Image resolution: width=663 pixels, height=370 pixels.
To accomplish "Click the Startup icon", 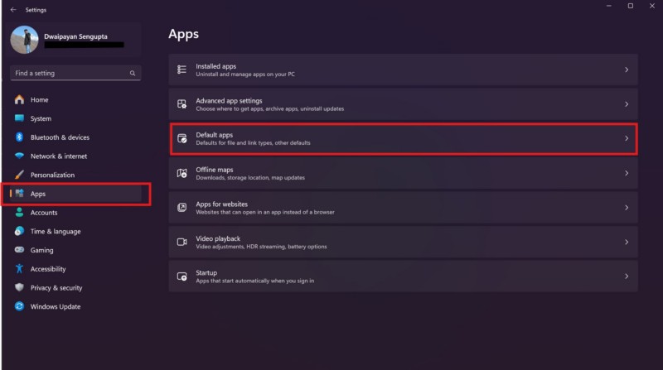I will (182, 276).
